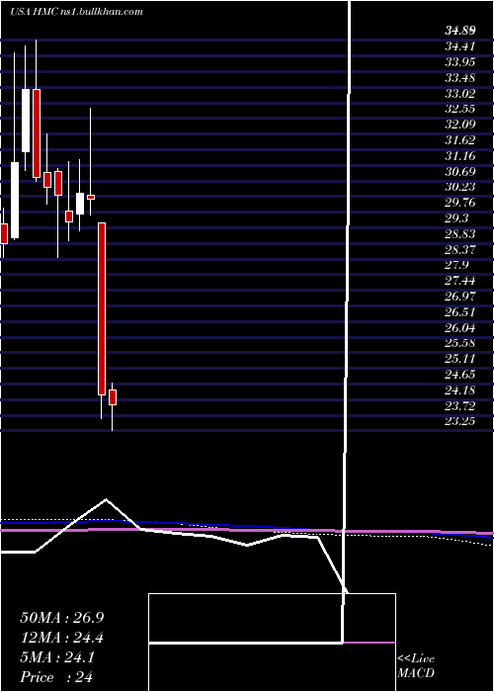The height and width of the screenshot is (692, 494).
Task: Click the 31.62 price axis label
Action: click(460, 140)
